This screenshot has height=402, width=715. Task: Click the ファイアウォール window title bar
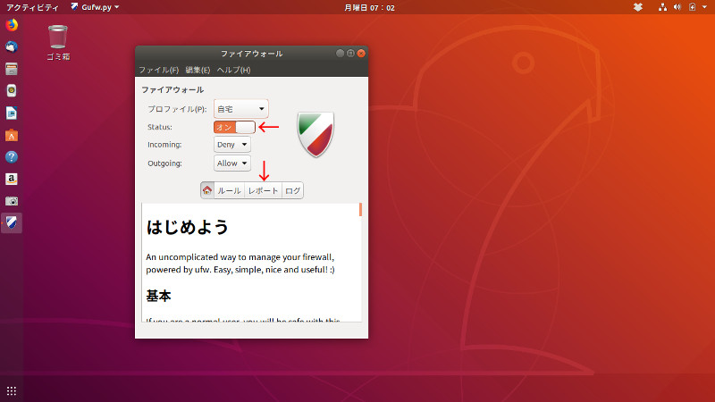point(251,54)
